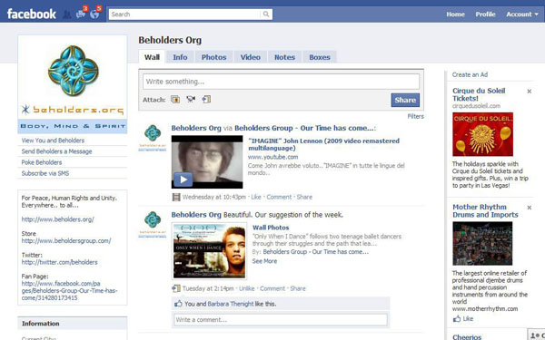Click the Write something text box
Image resolution: width=545 pixels, height=340 pixels.
pyautogui.click(x=281, y=82)
